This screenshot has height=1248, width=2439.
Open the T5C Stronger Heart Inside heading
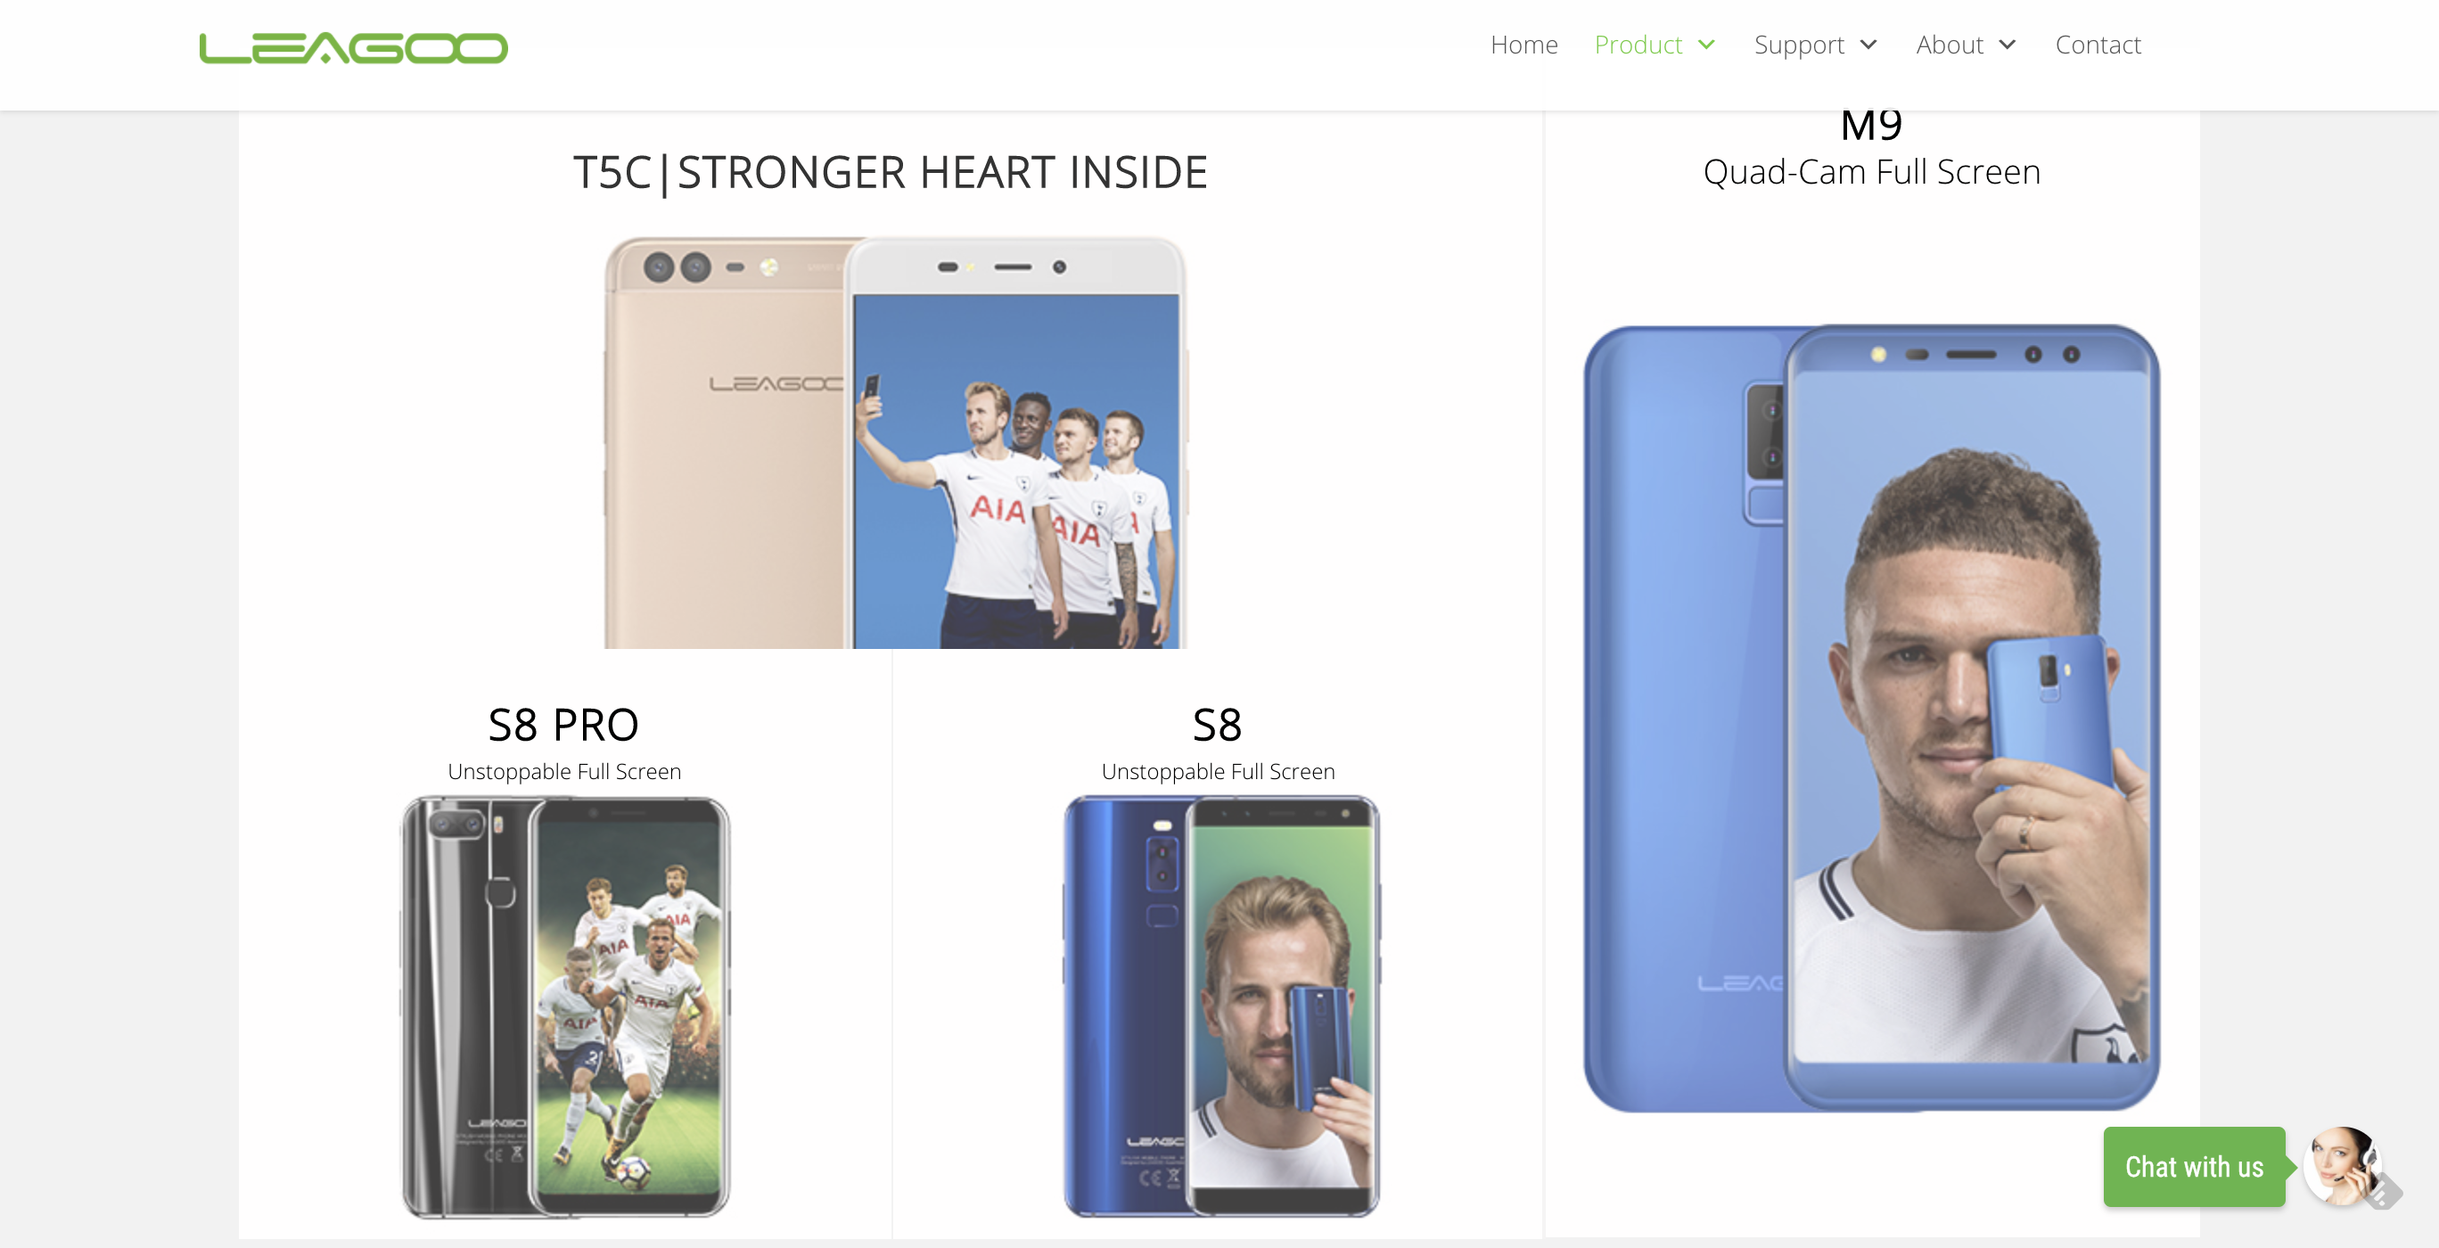tap(890, 173)
